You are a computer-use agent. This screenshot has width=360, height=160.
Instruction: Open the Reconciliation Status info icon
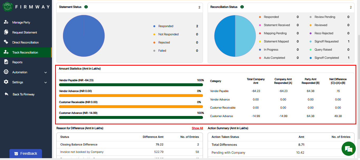[x=242, y=7]
